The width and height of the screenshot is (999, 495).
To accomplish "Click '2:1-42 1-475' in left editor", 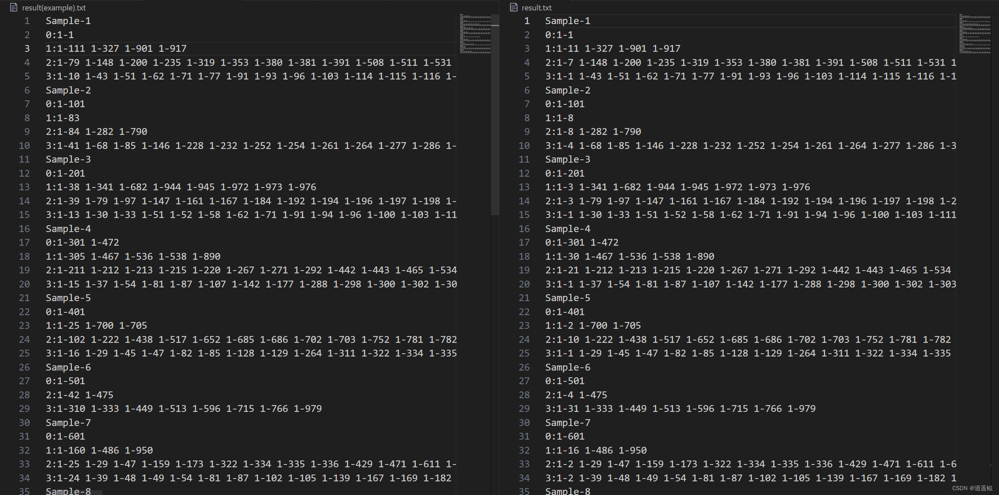I will coord(80,395).
